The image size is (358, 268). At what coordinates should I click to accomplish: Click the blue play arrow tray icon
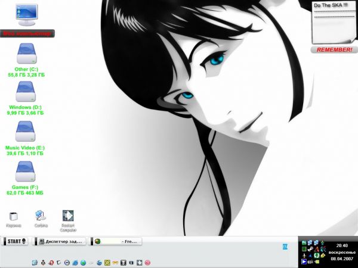(304, 262)
